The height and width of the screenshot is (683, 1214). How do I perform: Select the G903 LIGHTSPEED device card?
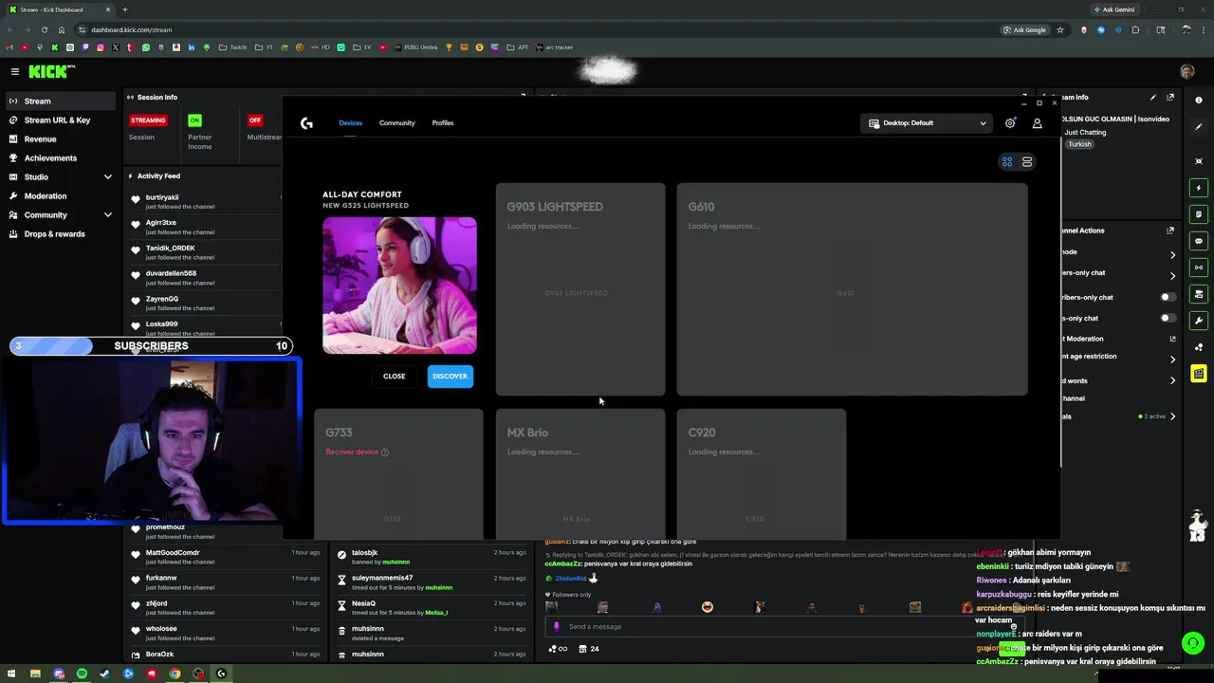(580, 289)
